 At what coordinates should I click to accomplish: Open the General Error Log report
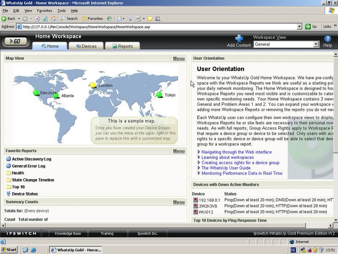click(x=28, y=166)
